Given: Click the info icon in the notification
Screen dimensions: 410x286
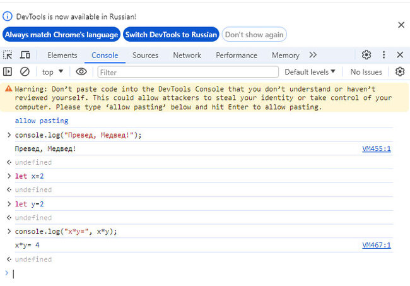Looking at the screenshot, I should point(8,16).
